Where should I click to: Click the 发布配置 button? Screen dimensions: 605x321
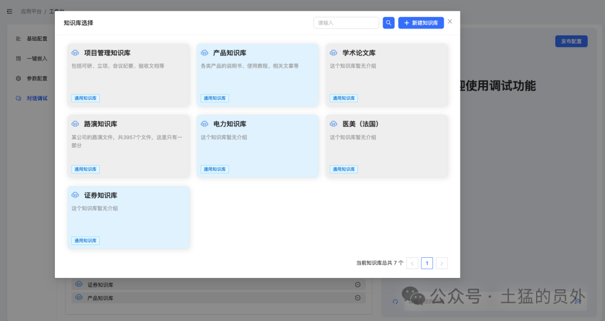point(571,41)
